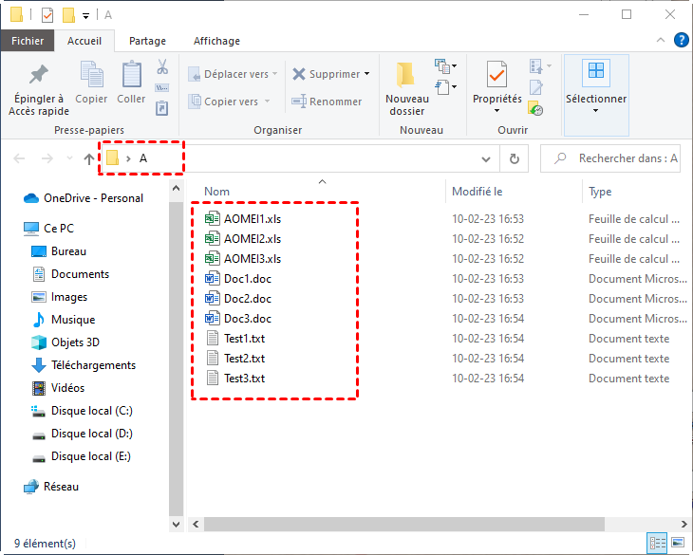Screen dimensions: 693x555
Task: Click the Help question mark icon
Action: [681, 40]
